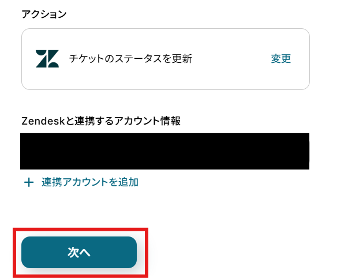The image size is (348, 278).
Task: Click the Zendesk logo icon
Action: pyautogui.click(x=47, y=59)
